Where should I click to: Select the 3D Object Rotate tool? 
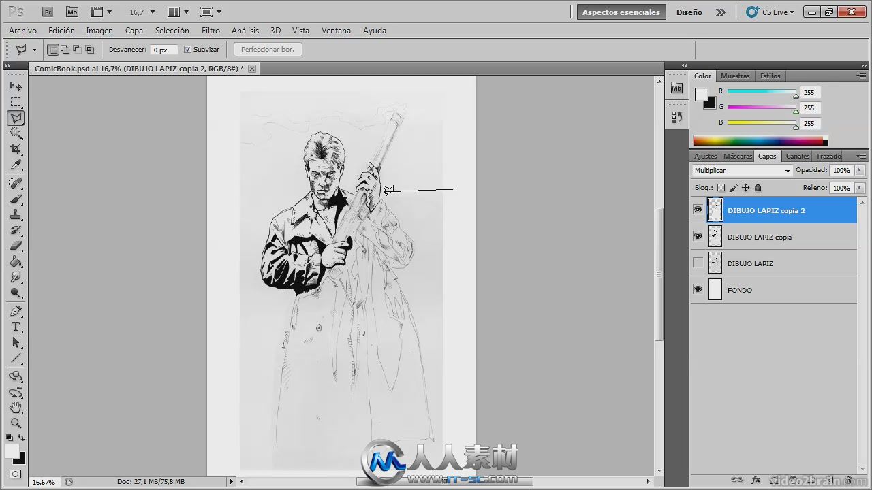click(16, 376)
